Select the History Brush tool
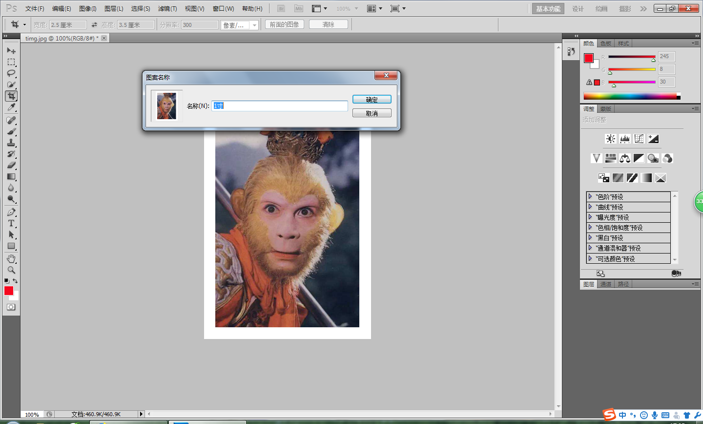 tap(11, 154)
